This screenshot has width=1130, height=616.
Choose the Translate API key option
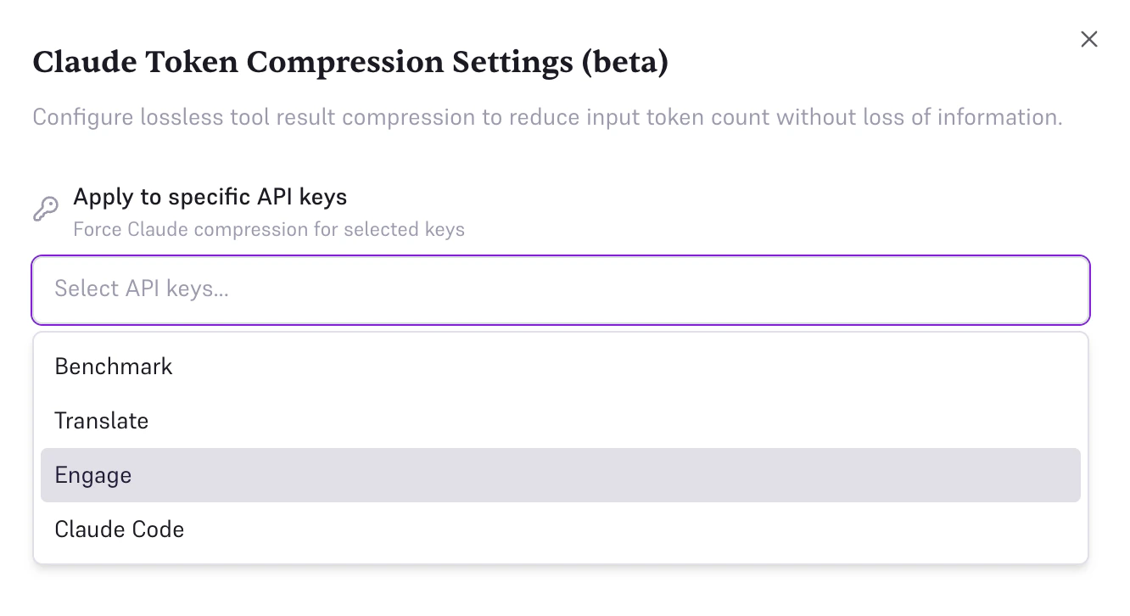101,421
